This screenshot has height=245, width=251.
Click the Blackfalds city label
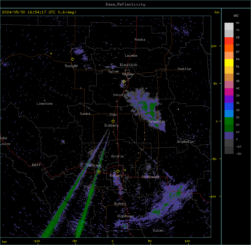128,65
